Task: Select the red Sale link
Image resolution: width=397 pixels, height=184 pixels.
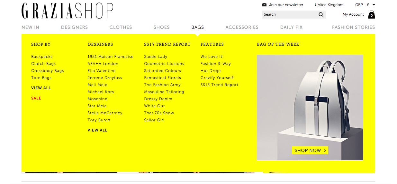Action: (36, 98)
